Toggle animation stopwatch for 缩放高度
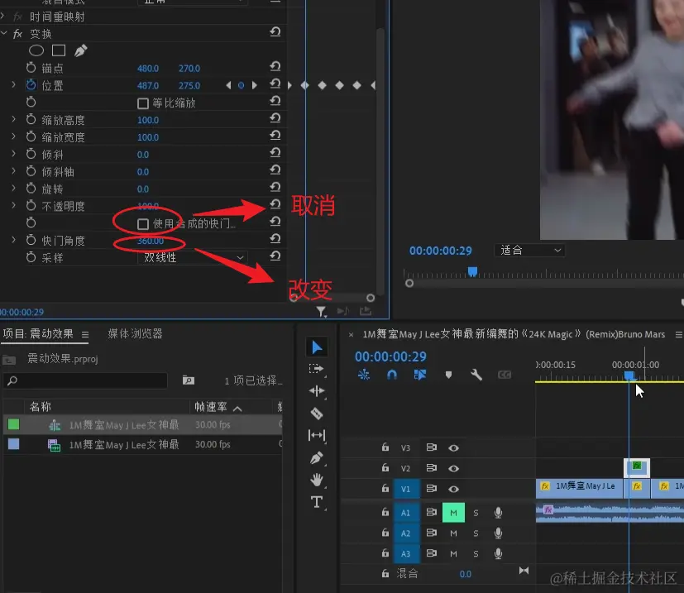Image resolution: width=684 pixels, height=593 pixels. 31,119
